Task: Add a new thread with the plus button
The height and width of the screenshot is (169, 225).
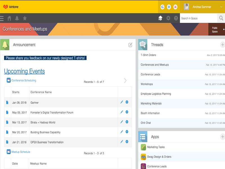Action: pos(222,45)
